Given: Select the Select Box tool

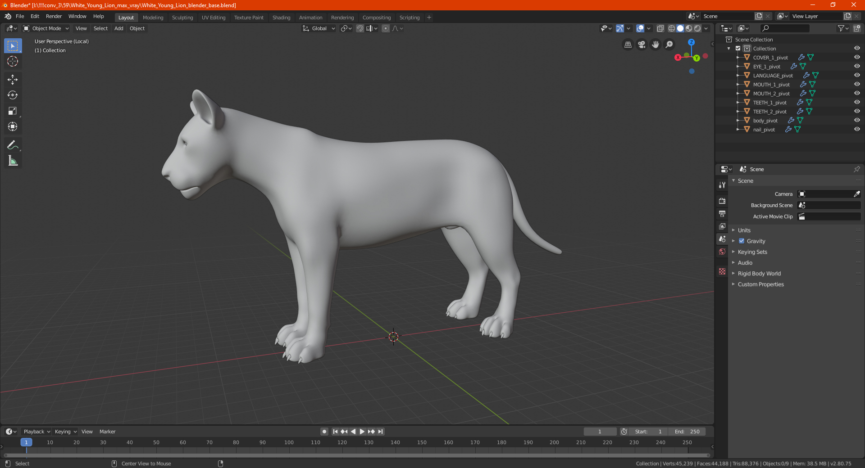Looking at the screenshot, I should (13, 46).
